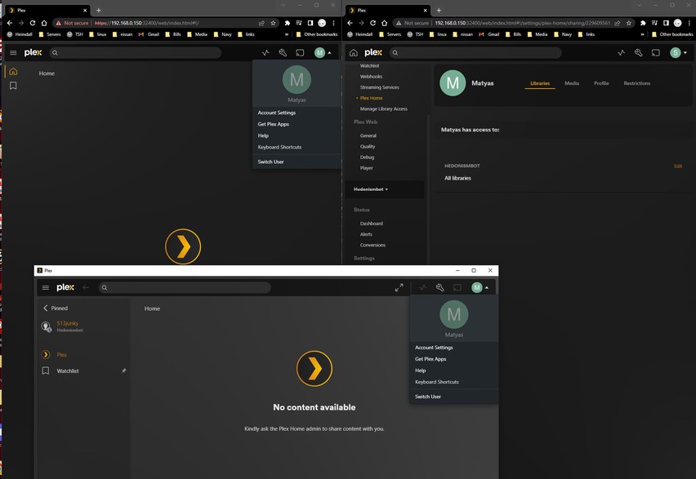696x479 pixels.
Task: Click Get Plex Apps in desktop app menu
Action: [x=431, y=359]
